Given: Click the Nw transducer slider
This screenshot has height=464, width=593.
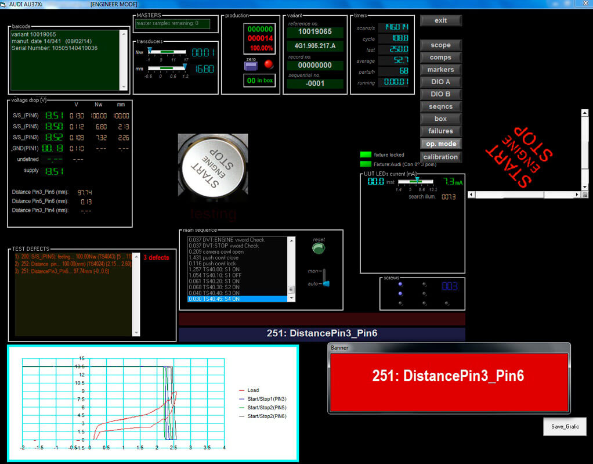Looking at the screenshot, I should pos(167,52).
